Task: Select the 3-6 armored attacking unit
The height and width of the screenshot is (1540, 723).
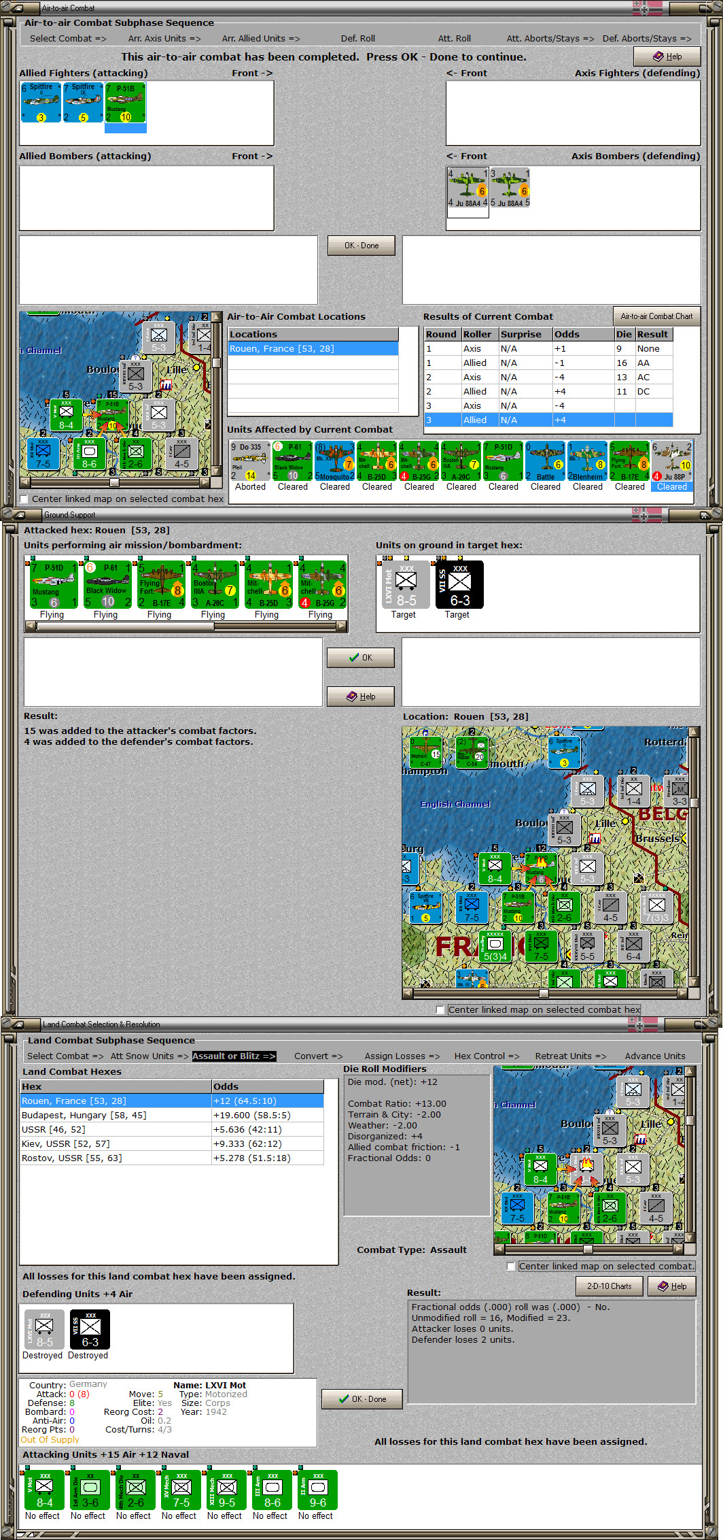Action: 90,1490
